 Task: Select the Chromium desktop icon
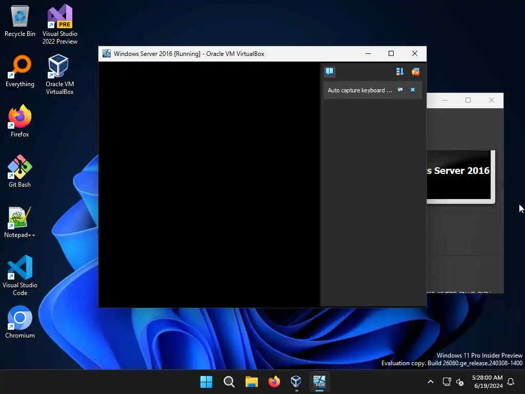point(20,322)
